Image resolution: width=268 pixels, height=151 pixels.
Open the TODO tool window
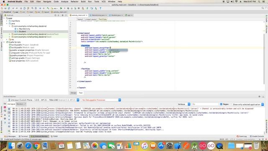coord(54,136)
